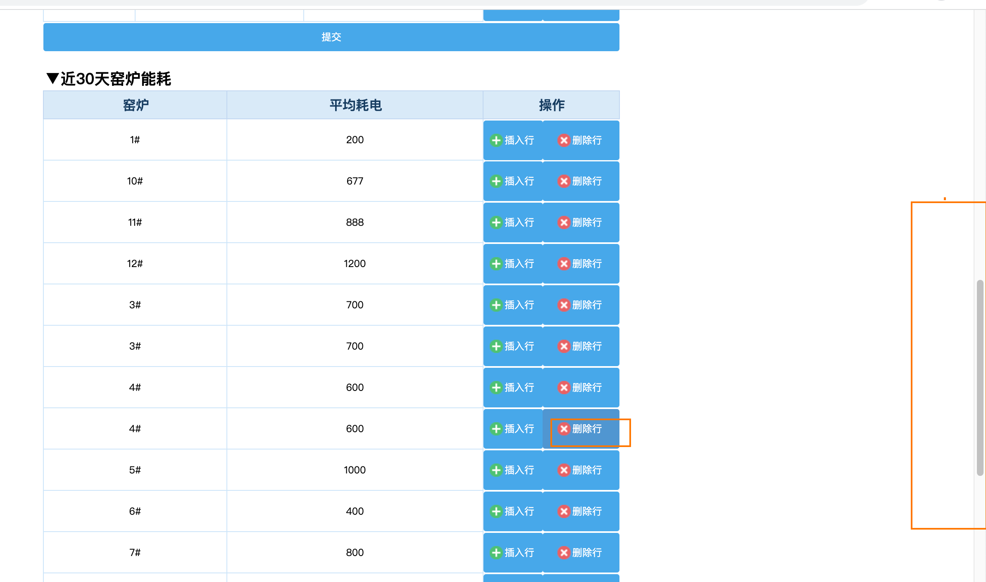986x582 pixels.
Task: Click the 800 power value cell
Action: (x=355, y=553)
